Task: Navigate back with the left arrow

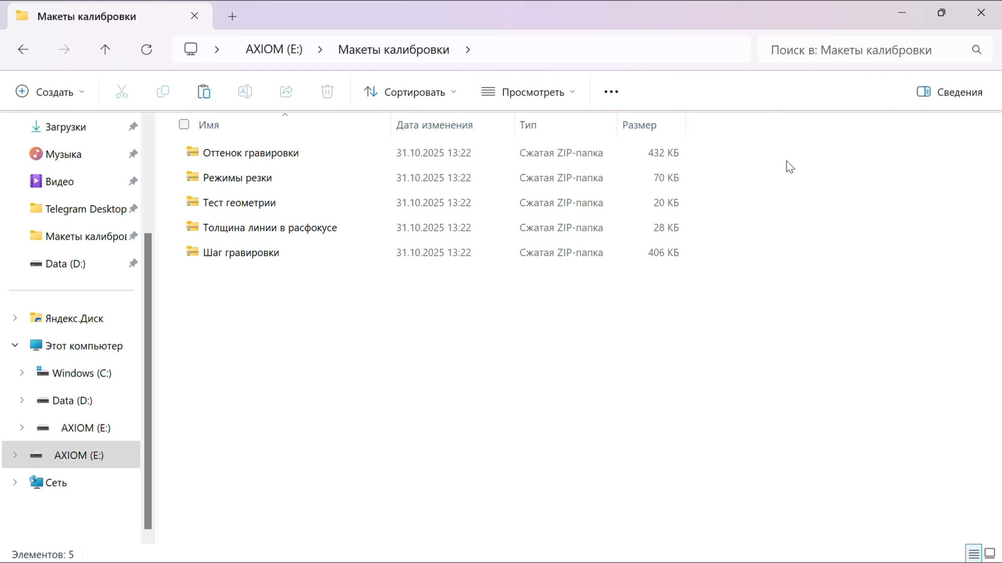Action: coord(23,50)
